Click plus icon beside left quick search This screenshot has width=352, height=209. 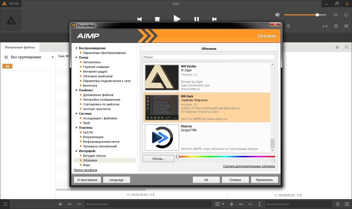point(61,204)
